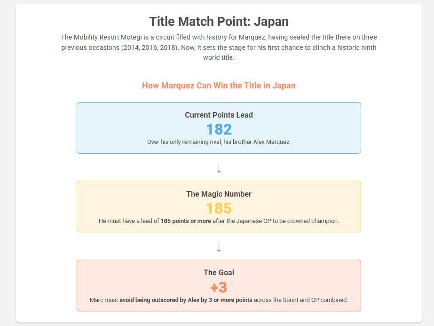The width and height of the screenshot is (434, 326).
Task: Click the yellow number 185
Action: coord(219,208)
